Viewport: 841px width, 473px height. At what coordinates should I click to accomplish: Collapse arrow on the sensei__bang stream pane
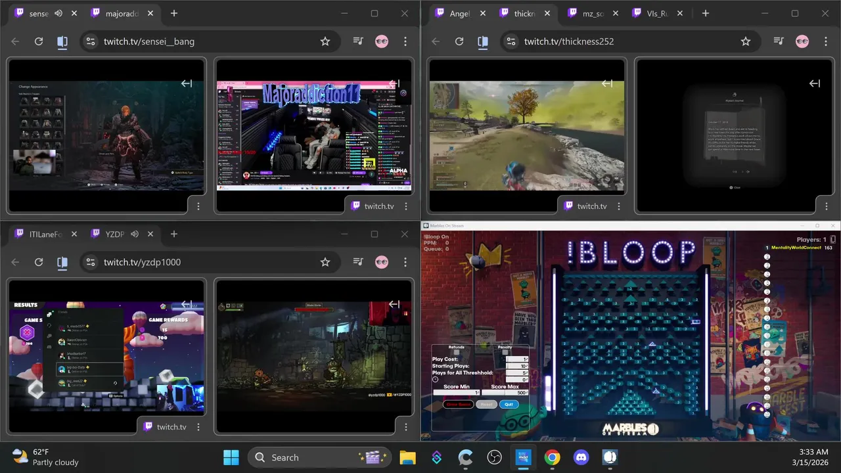187,83
